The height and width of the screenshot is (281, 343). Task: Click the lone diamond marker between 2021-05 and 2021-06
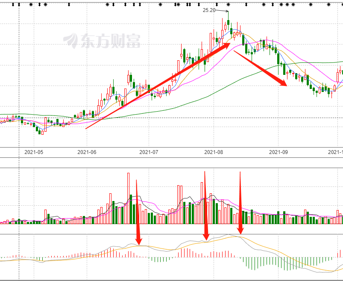(69, 4)
